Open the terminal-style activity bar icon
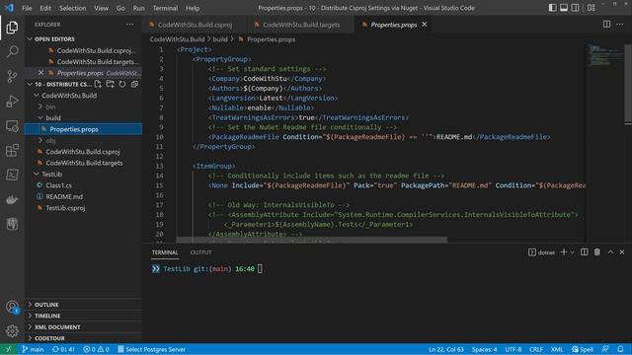 click(12, 175)
